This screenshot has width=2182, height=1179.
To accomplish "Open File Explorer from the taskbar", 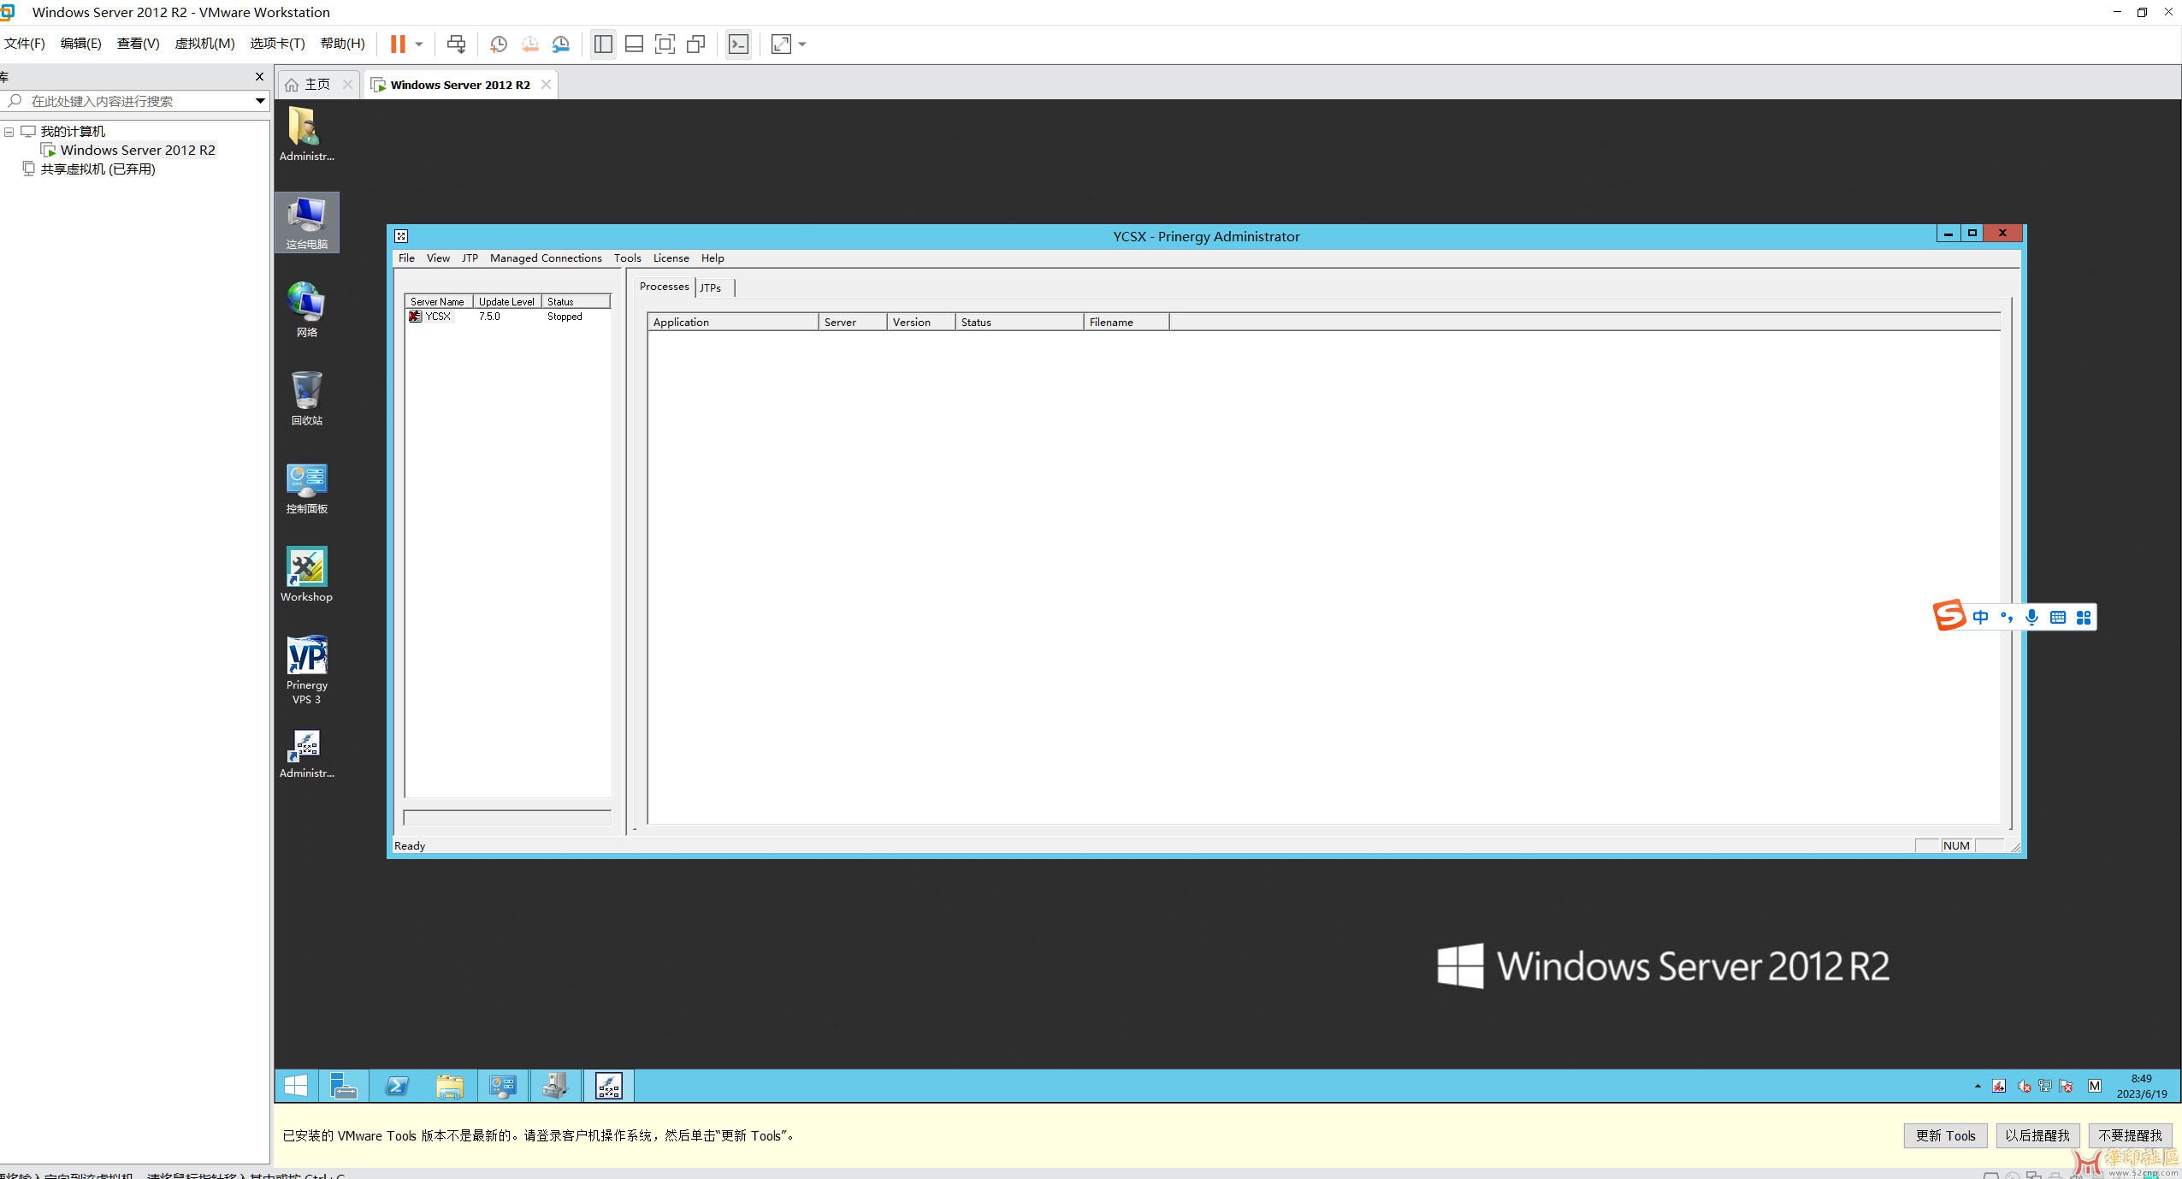I will [450, 1086].
